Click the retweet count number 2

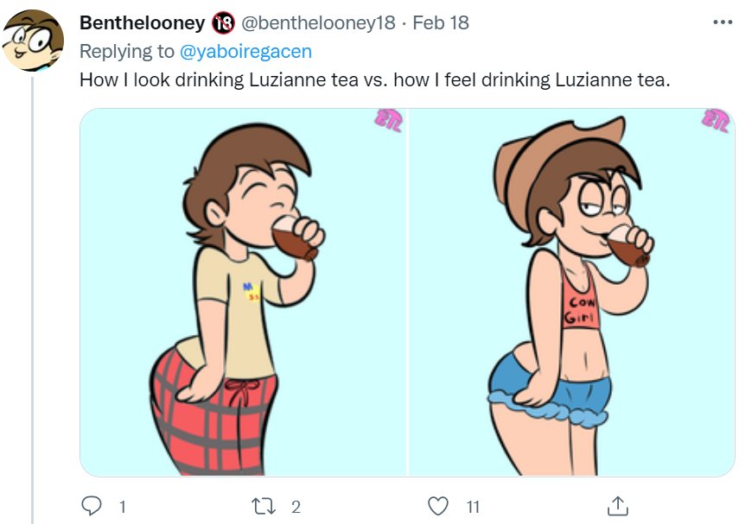coord(296,507)
